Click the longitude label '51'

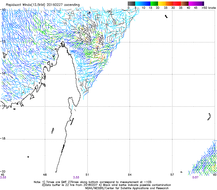tap(87, 175)
